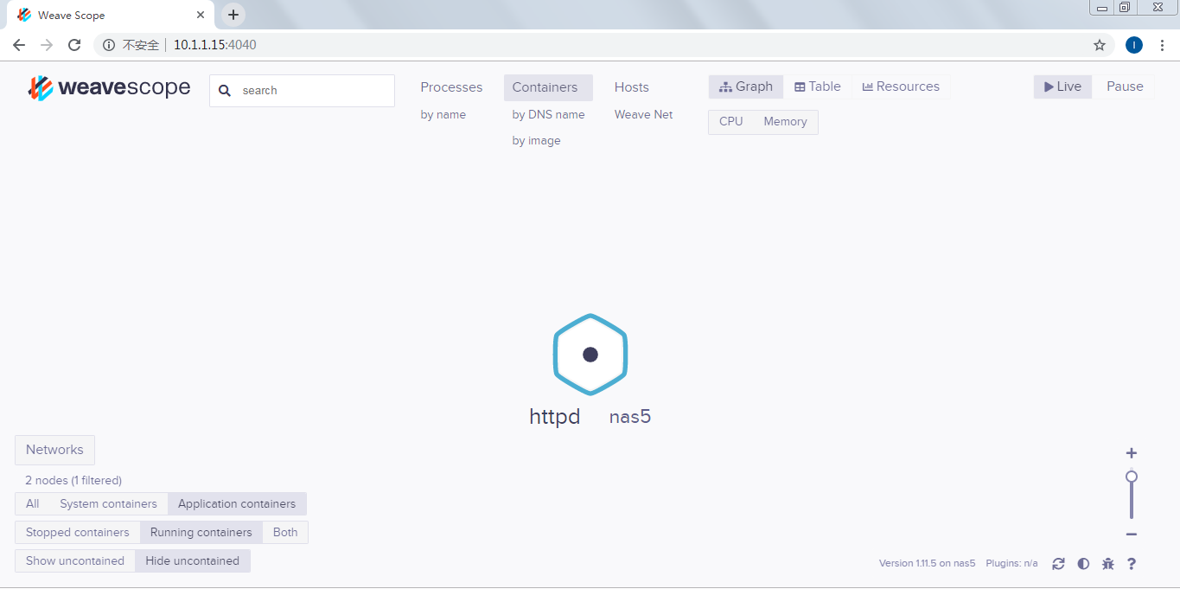The height and width of the screenshot is (589, 1180).
Task: Switch to Table view
Action: [818, 86]
